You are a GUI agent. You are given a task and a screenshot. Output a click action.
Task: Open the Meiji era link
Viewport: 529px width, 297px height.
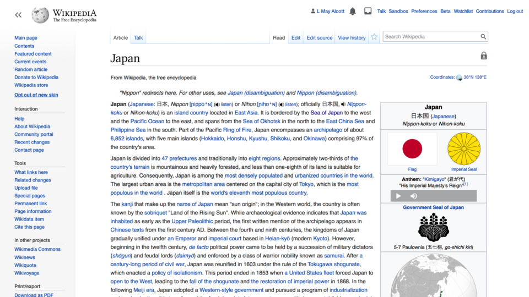(144, 290)
